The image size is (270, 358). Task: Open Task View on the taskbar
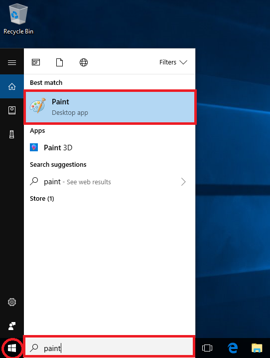point(207,348)
